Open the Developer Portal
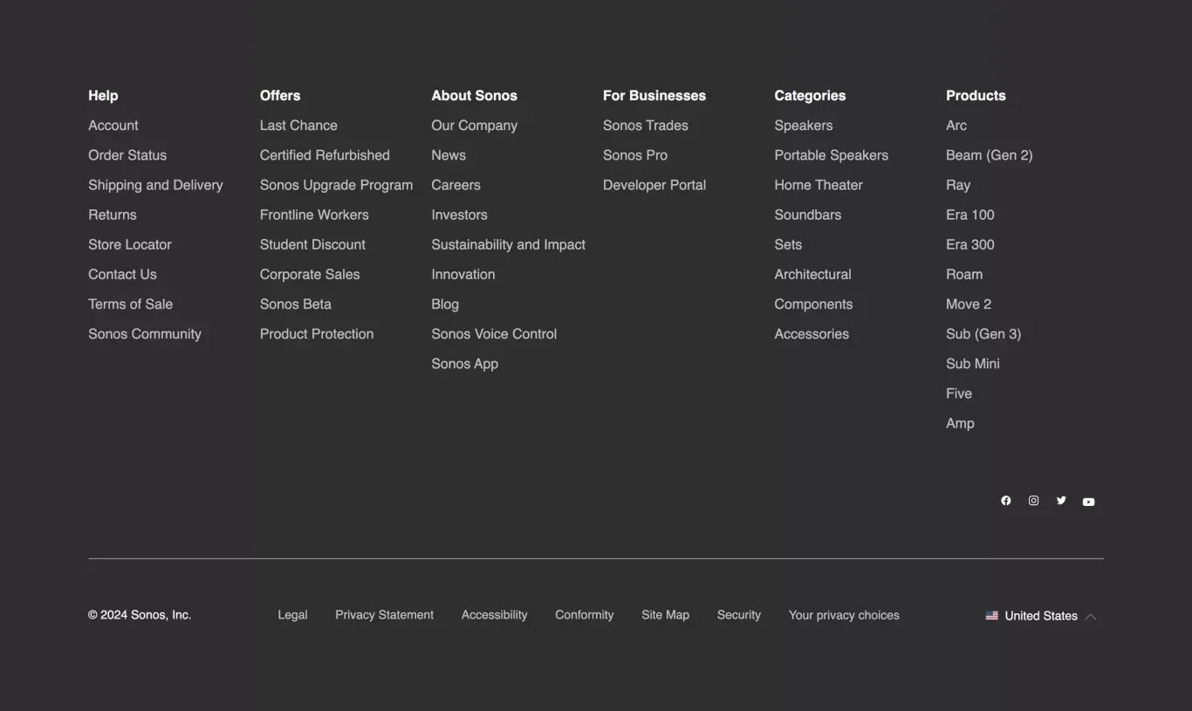Image resolution: width=1192 pixels, height=711 pixels. (x=654, y=185)
